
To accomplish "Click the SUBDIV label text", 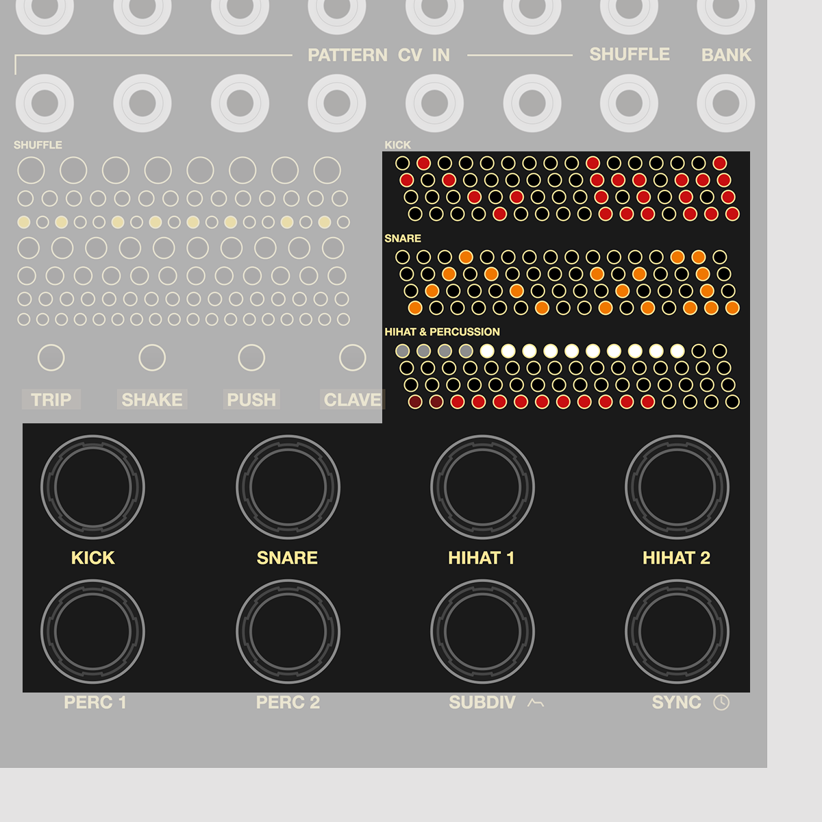I will (x=482, y=702).
